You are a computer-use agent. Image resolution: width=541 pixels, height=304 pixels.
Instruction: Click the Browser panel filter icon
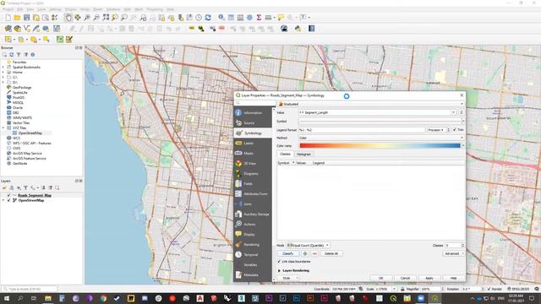click(19, 54)
